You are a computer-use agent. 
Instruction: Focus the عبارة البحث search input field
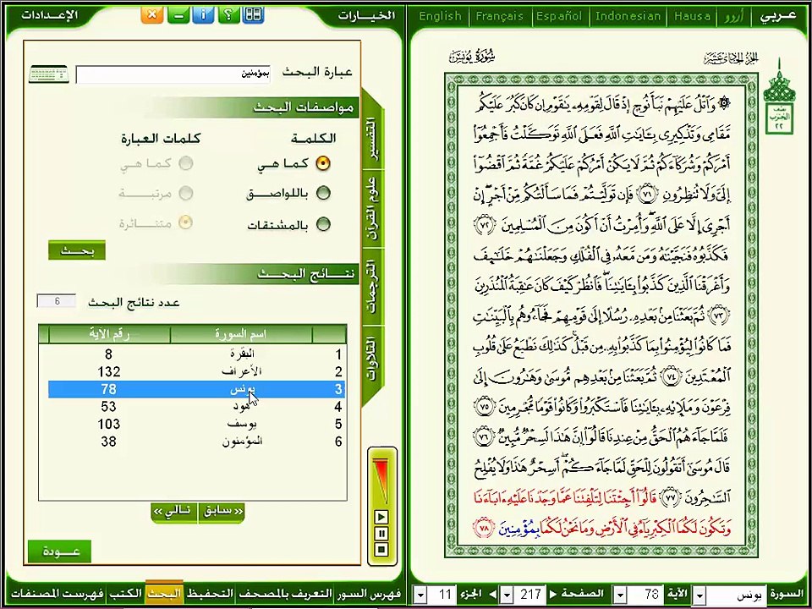point(173,74)
